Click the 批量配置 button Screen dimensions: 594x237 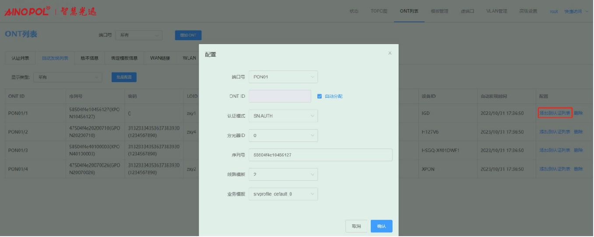pyautogui.click(x=124, y=77)
